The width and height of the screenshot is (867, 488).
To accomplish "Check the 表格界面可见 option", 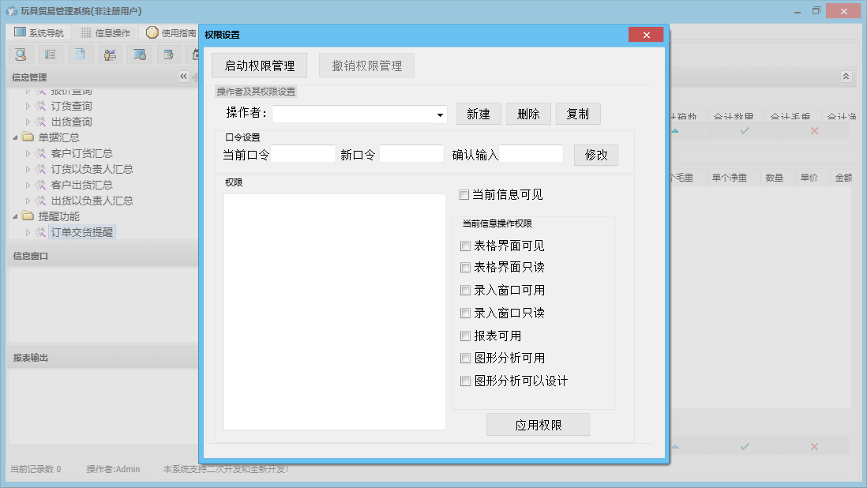I will pyautogui.click(x=466, y=246).
